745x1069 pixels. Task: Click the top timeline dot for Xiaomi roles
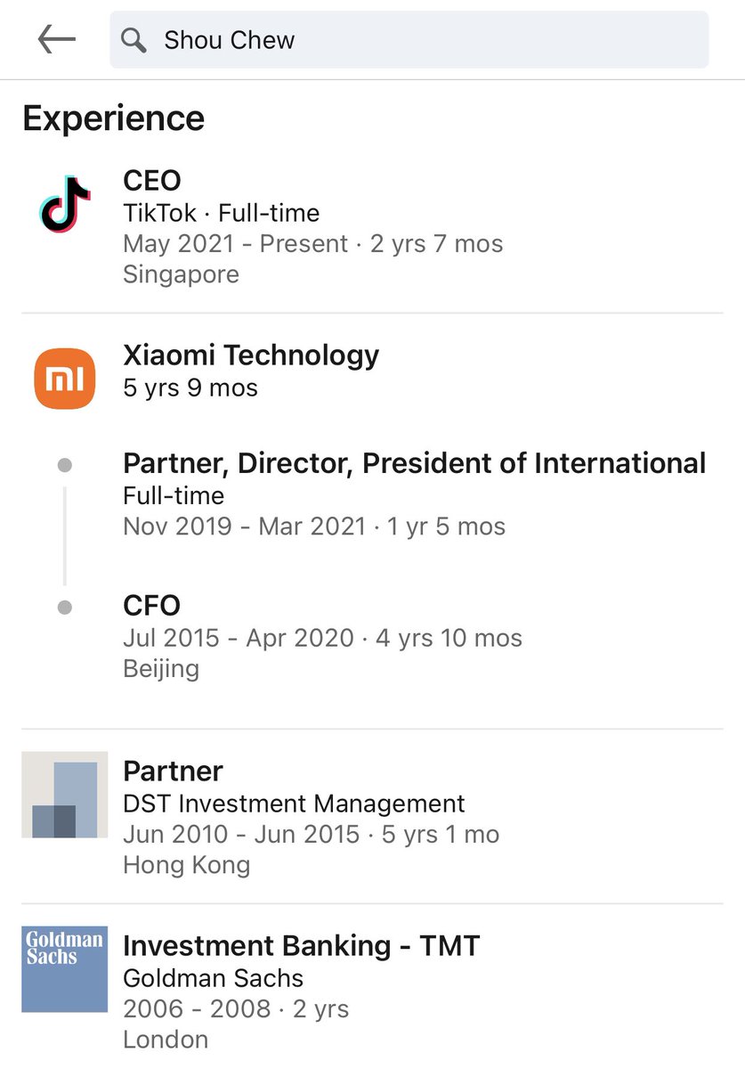65,465
